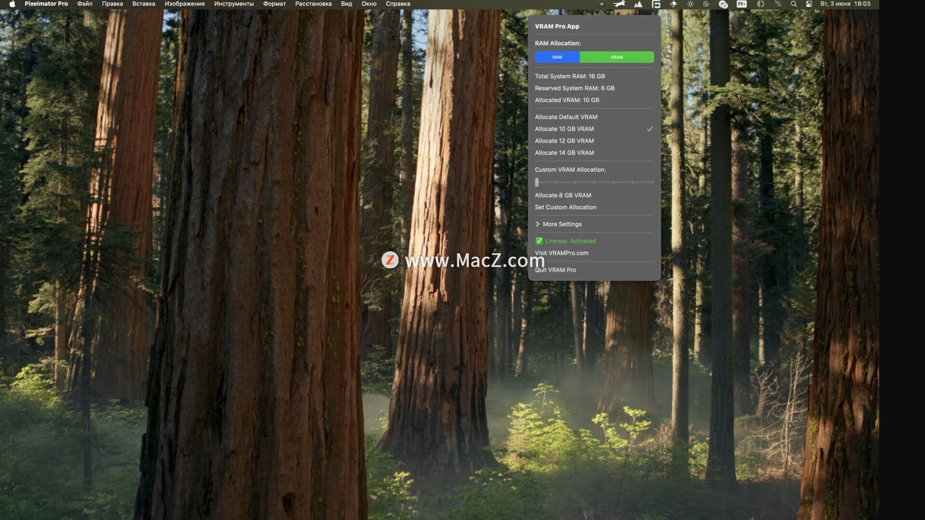Open the Справка menu
The width and height of the screenshot is (925, 520).
click(398, 4)
